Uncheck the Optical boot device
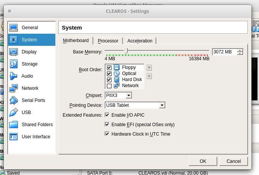This screenshot has width=259, height=175. 109,74
